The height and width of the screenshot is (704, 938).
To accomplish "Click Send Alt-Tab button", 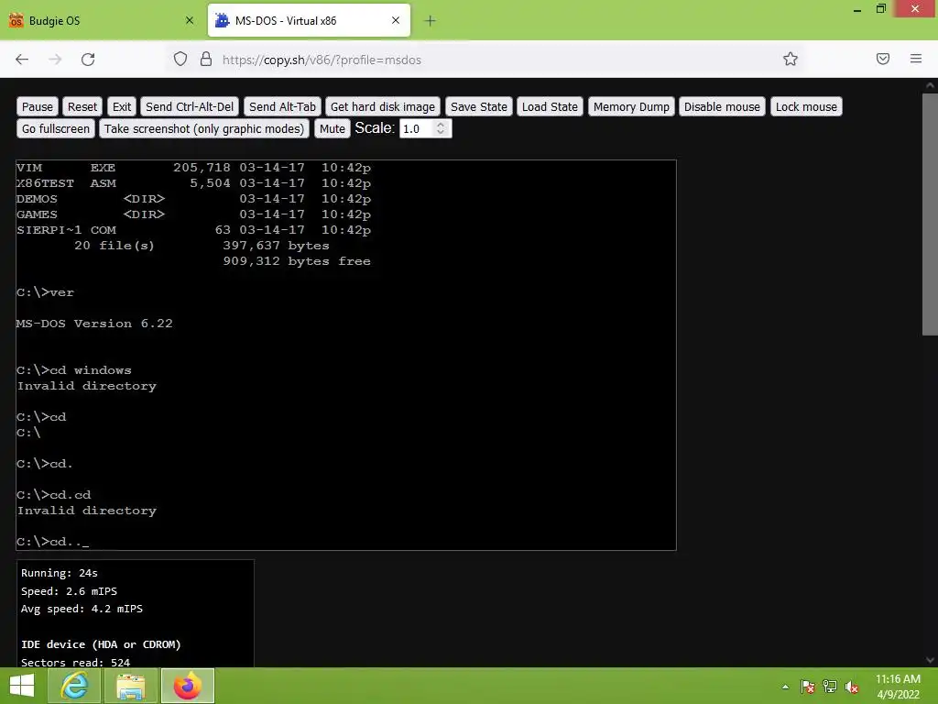I will 282,106.
